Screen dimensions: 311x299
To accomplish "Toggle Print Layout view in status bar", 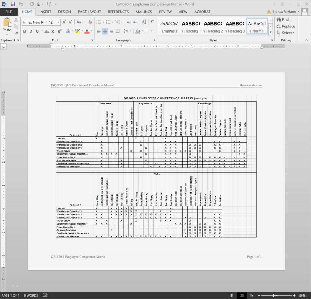I will (242, 295).
